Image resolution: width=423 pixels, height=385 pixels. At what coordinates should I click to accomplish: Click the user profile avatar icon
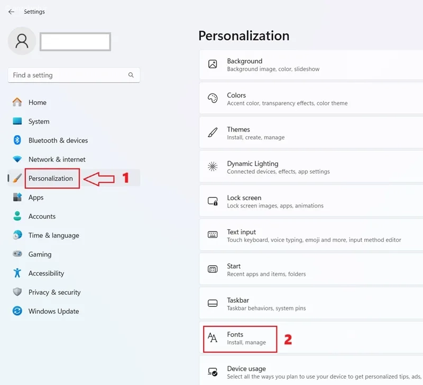pos(22,41)
